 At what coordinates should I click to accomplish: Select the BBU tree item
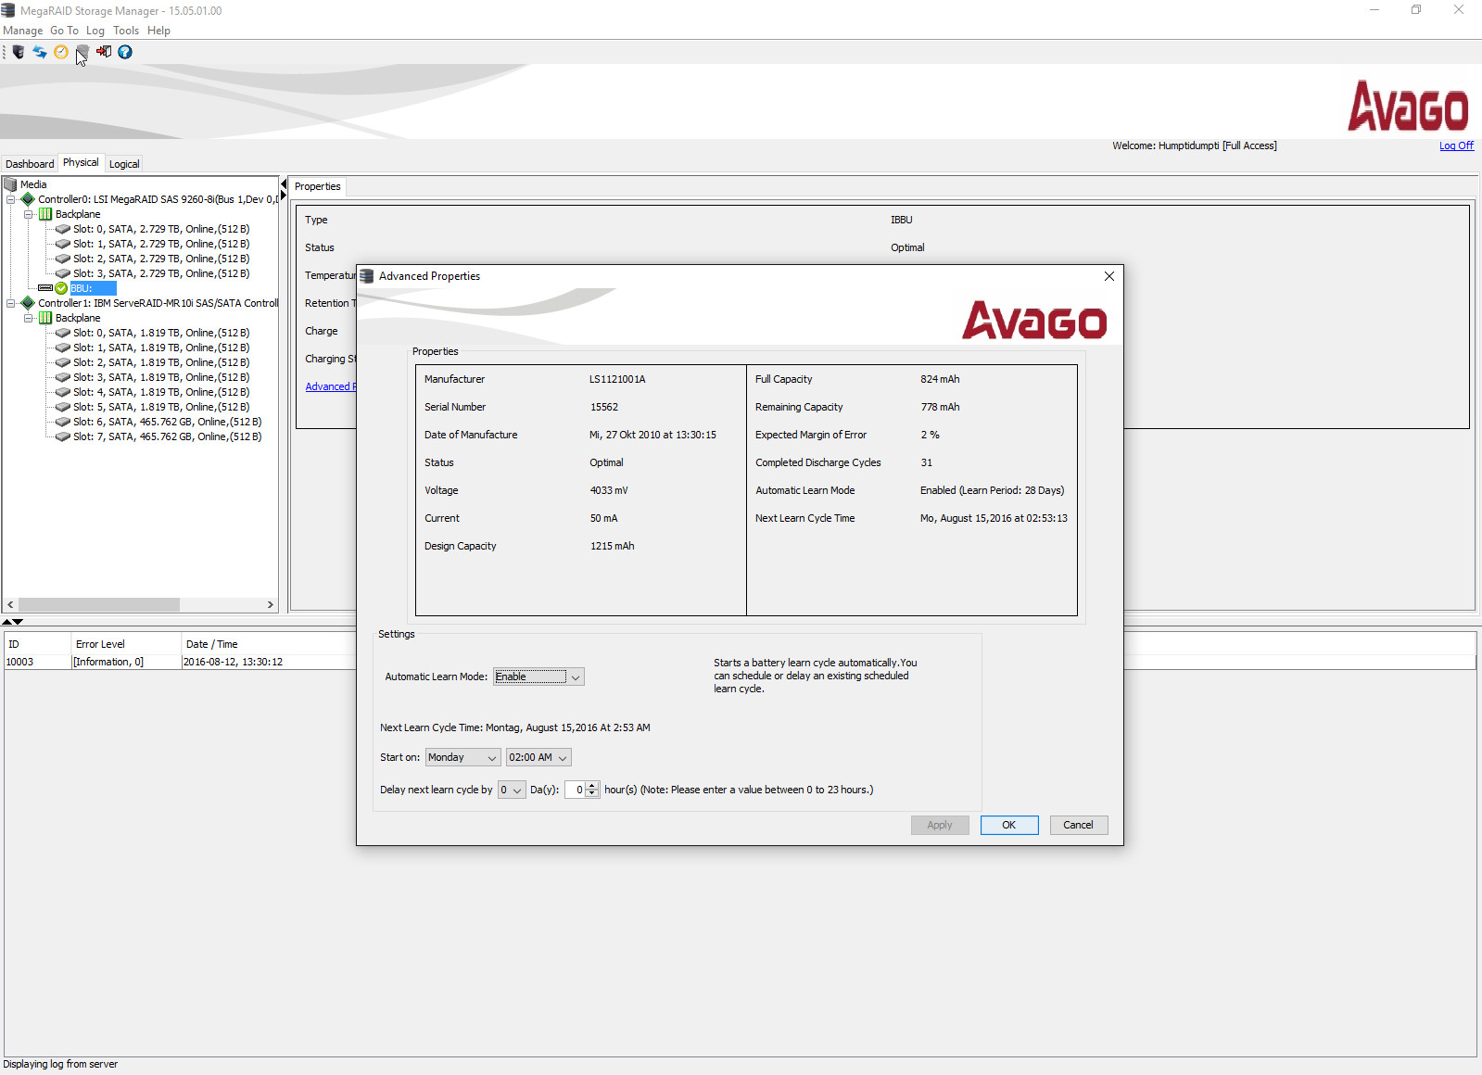(x=93, y=288)
